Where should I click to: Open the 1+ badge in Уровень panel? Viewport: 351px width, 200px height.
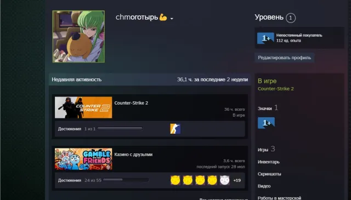[265, 38]
